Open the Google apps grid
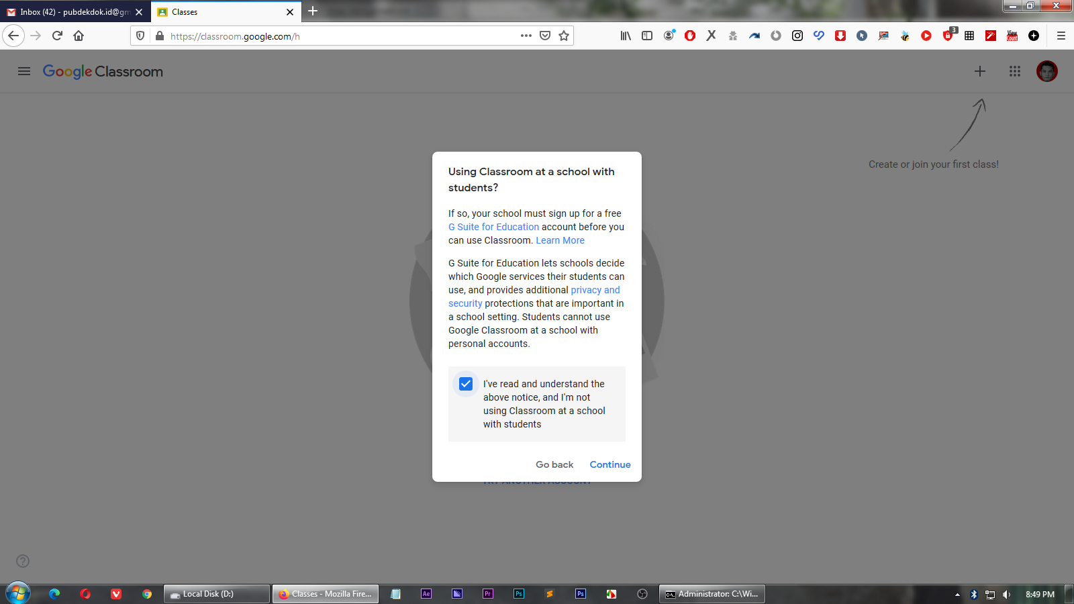 click(1015, 71)
